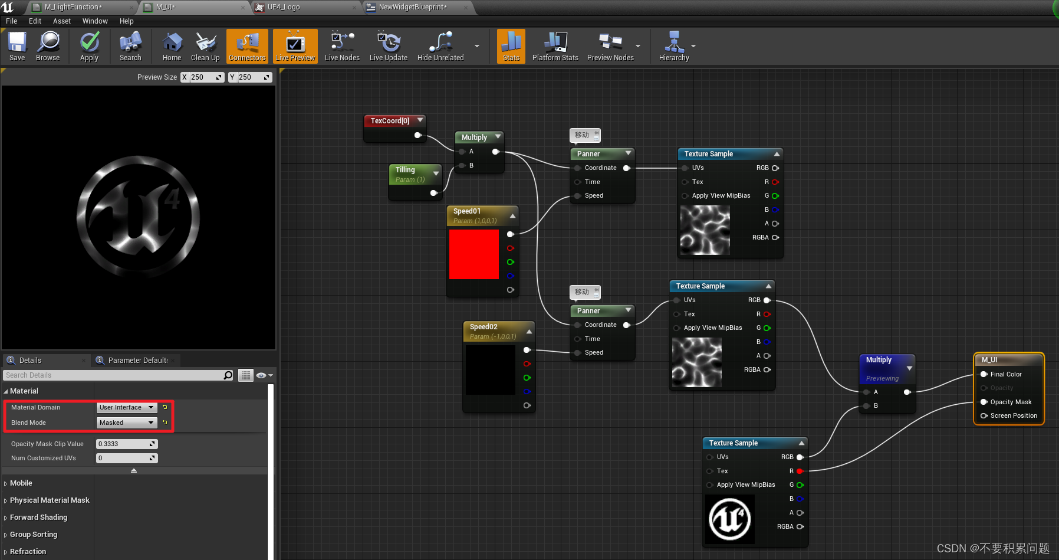This screenshot has height=560, width=1059.
Task: Click the Save toolbar icon
Action: 17,46
